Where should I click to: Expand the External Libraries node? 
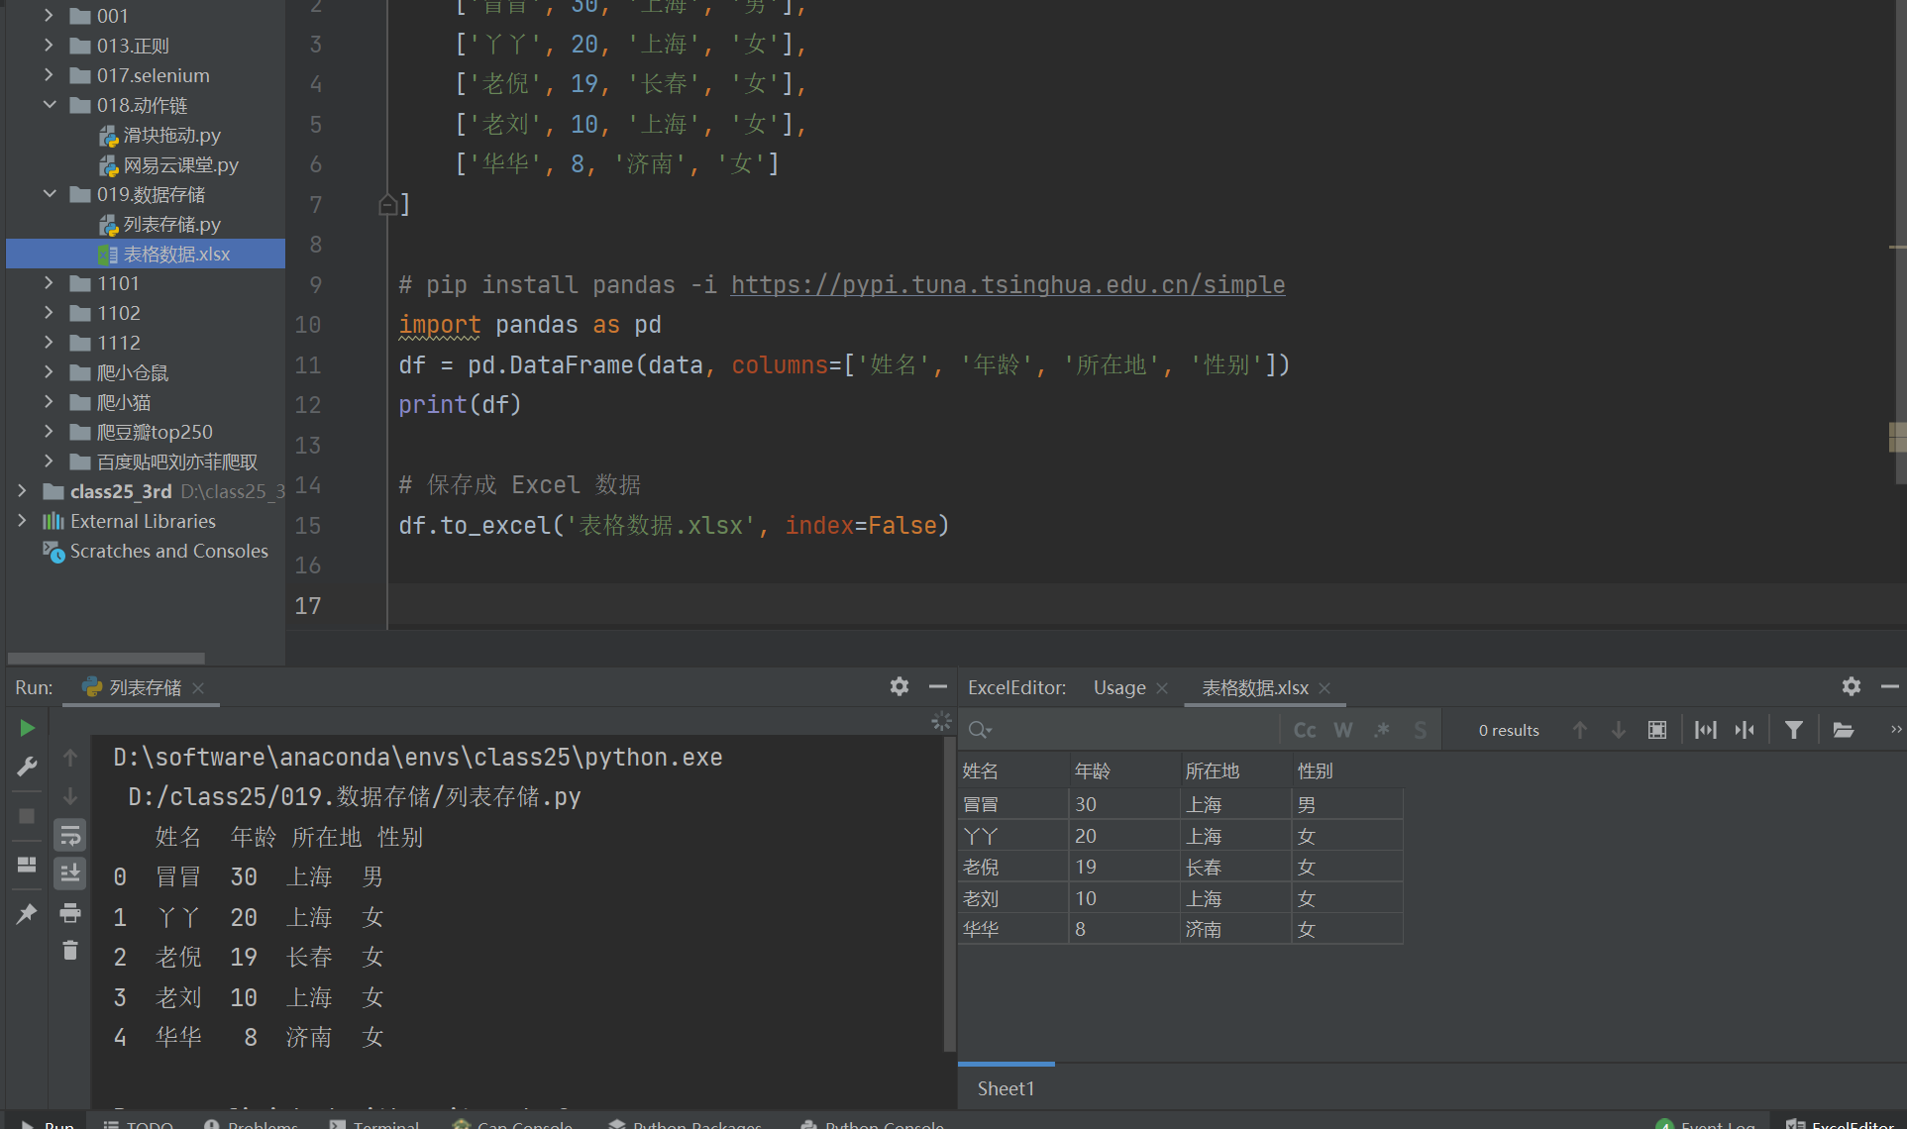23,521
